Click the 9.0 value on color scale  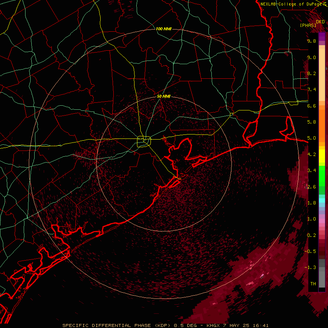point(312,57)
